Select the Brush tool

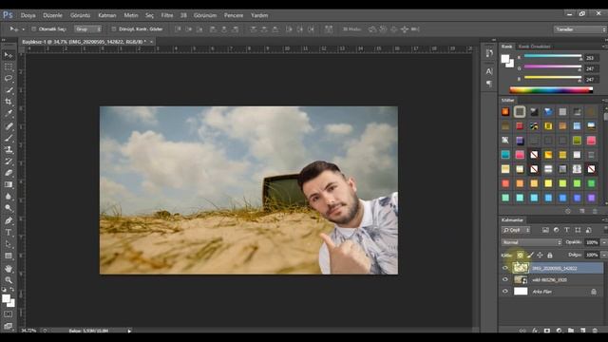click(x=9, y=138)
